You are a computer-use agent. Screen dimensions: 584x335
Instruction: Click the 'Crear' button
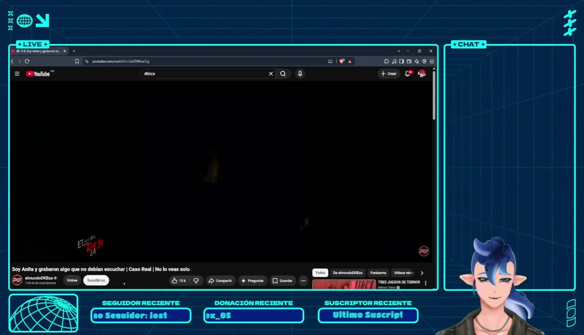[389, 74]
